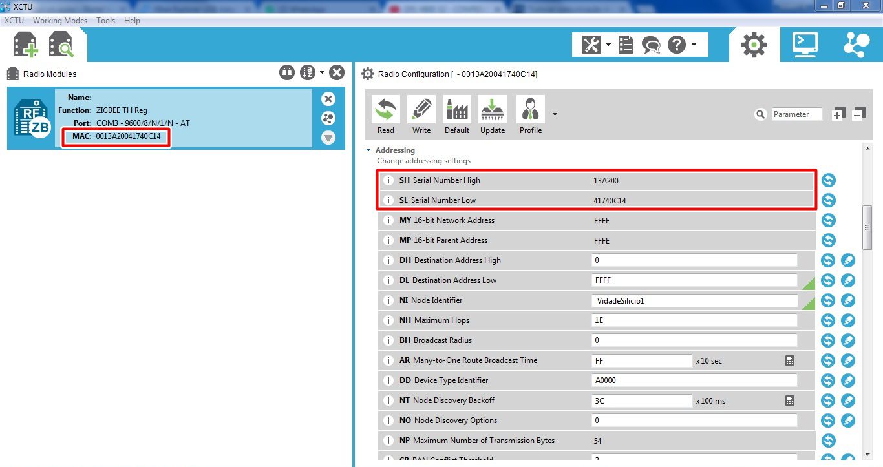Show info for MY 16-bit Network Address
Screen dimensions: 883x467
[388, 220]
